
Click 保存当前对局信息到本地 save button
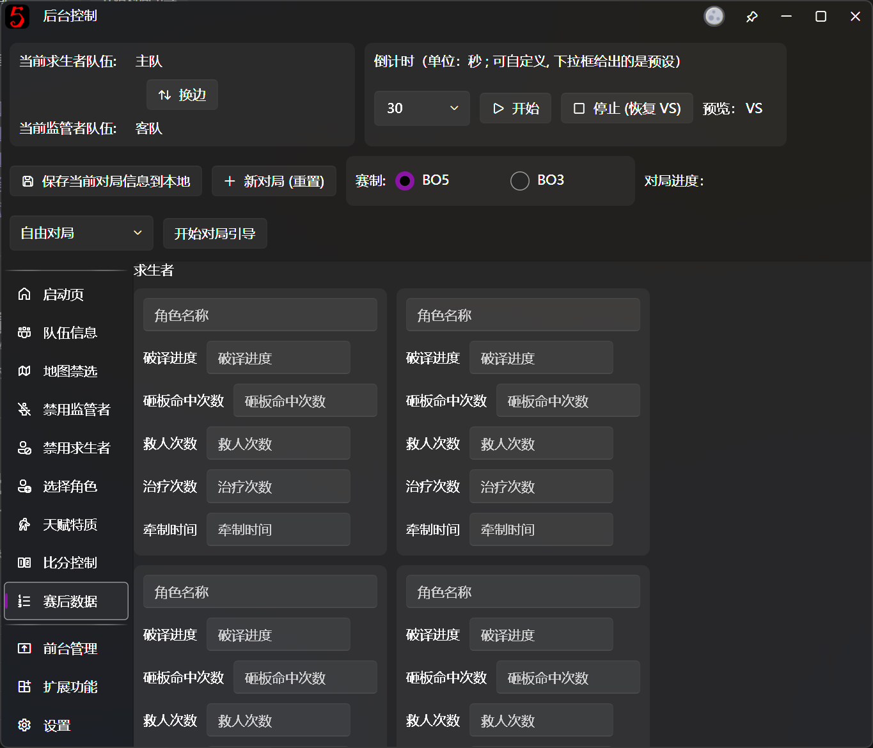click(106, 181)
